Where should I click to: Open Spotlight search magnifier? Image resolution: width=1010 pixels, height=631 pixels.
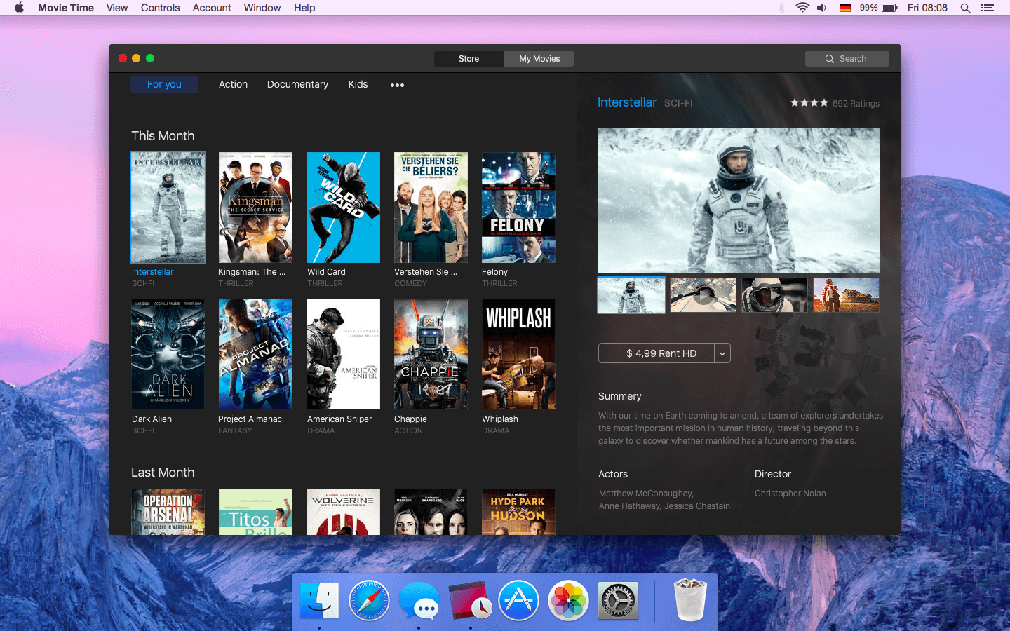tap(965, 8)
